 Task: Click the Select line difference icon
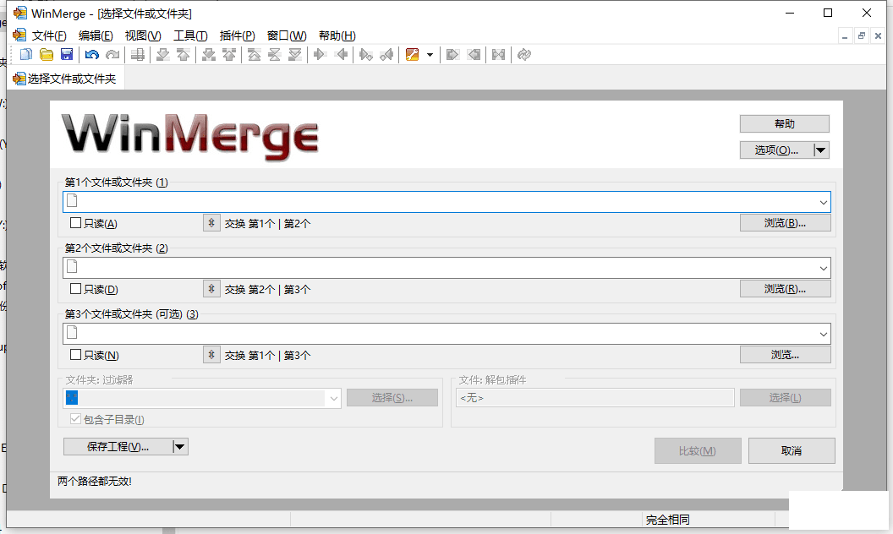coord(137,55)
